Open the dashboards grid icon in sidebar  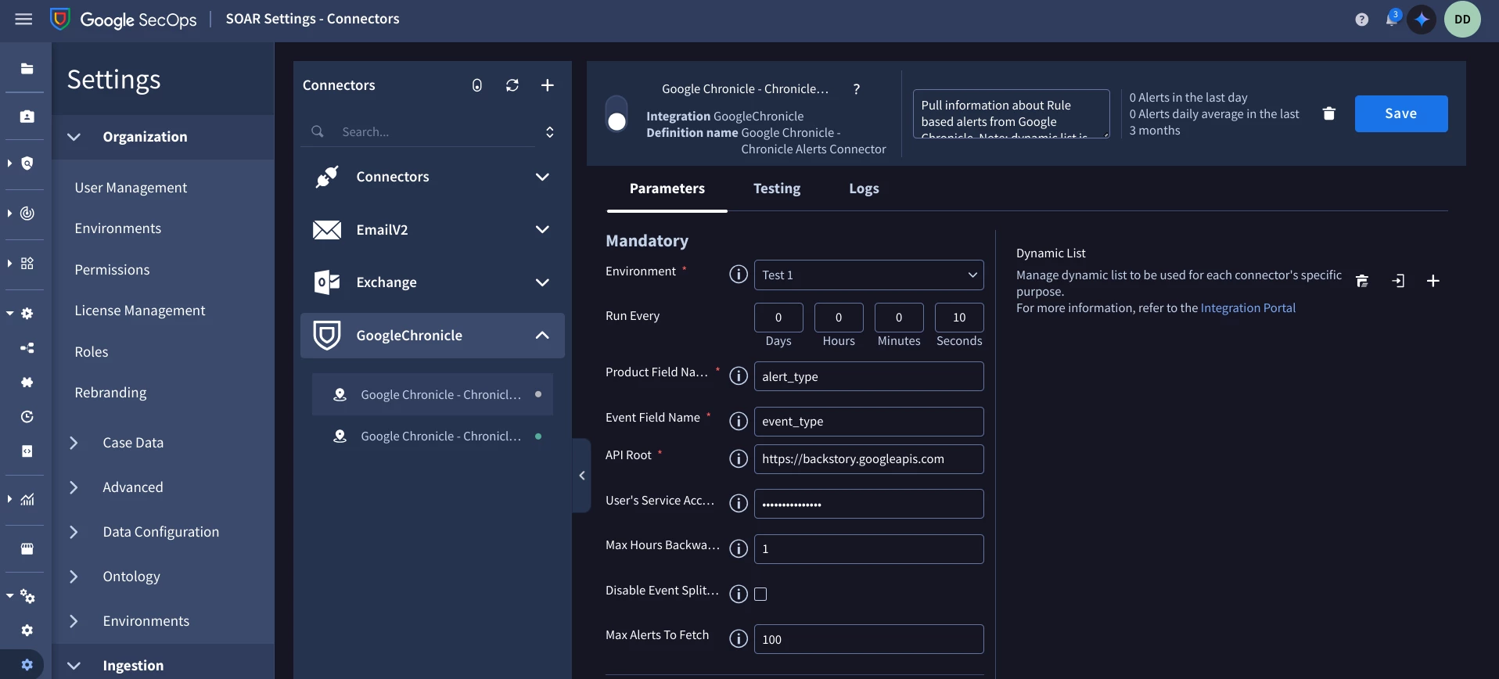(x=27, y=264)
